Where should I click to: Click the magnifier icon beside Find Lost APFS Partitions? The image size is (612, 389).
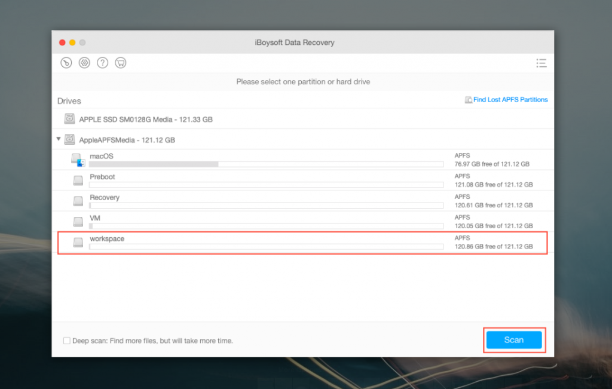469,100
